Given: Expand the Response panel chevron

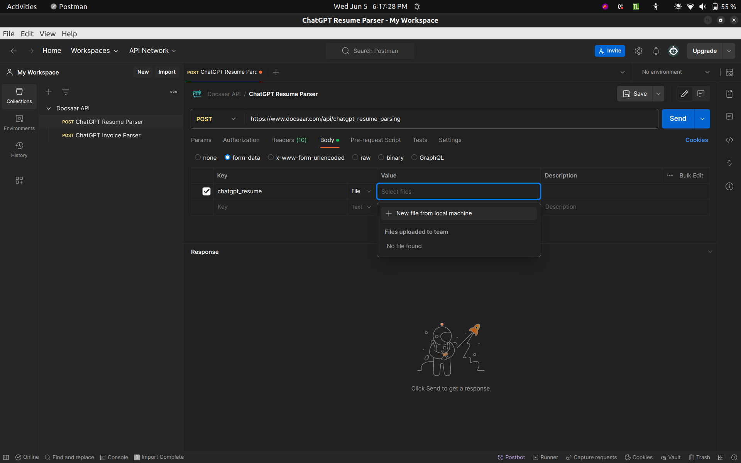Looking at the screenshot, I should click(710, 252).
